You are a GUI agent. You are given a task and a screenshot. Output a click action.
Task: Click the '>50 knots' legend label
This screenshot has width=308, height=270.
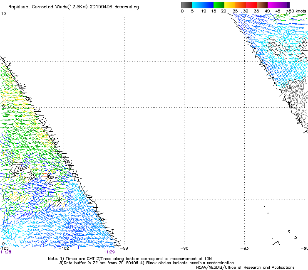[296, 11]
